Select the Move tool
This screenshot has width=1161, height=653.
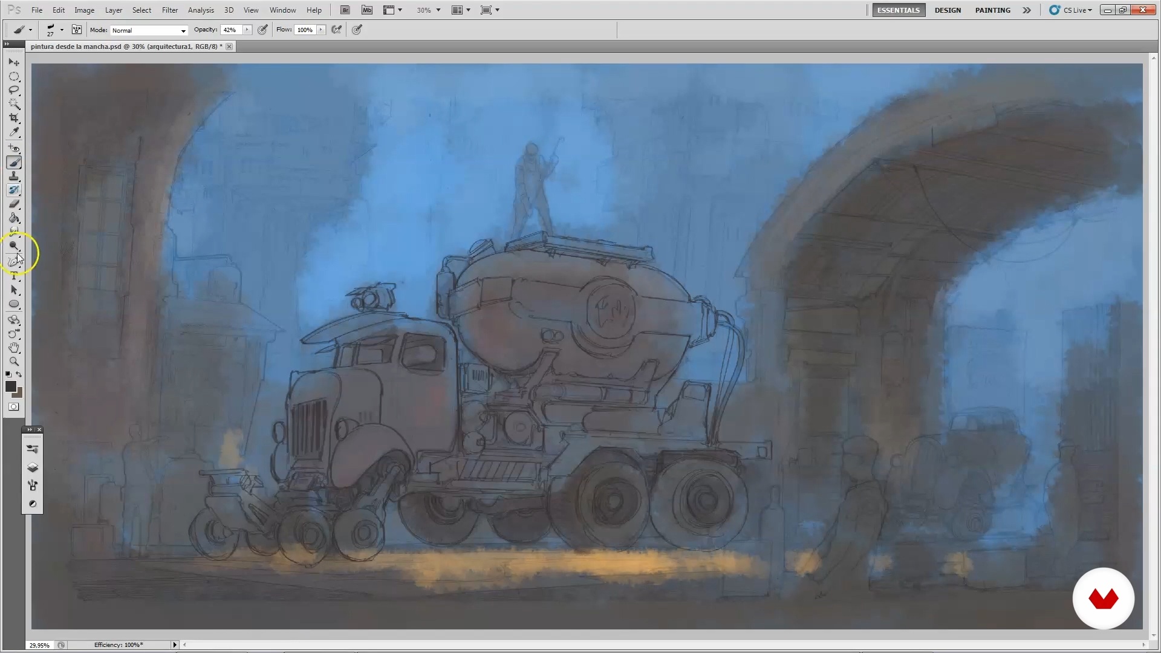click(14, 62)
